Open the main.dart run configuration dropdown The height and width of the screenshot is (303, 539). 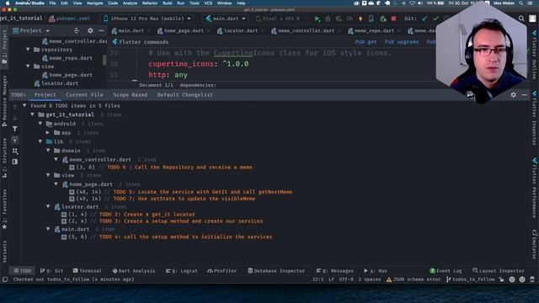(x=226, y=19)
